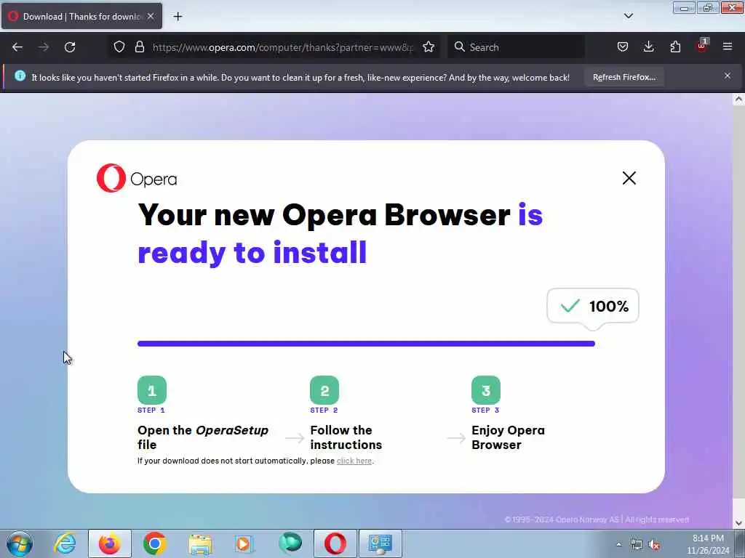Open the network tray icon
This screenshot has height=558, width=745.
[636, 545]
